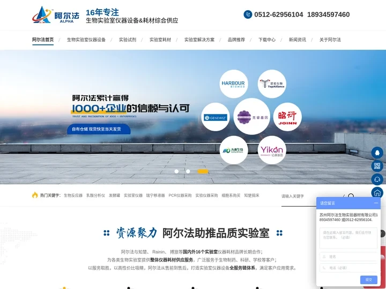The image size is (386, 289).
Task: Click the customer service headset icon
Action: [x=377, y=179]
